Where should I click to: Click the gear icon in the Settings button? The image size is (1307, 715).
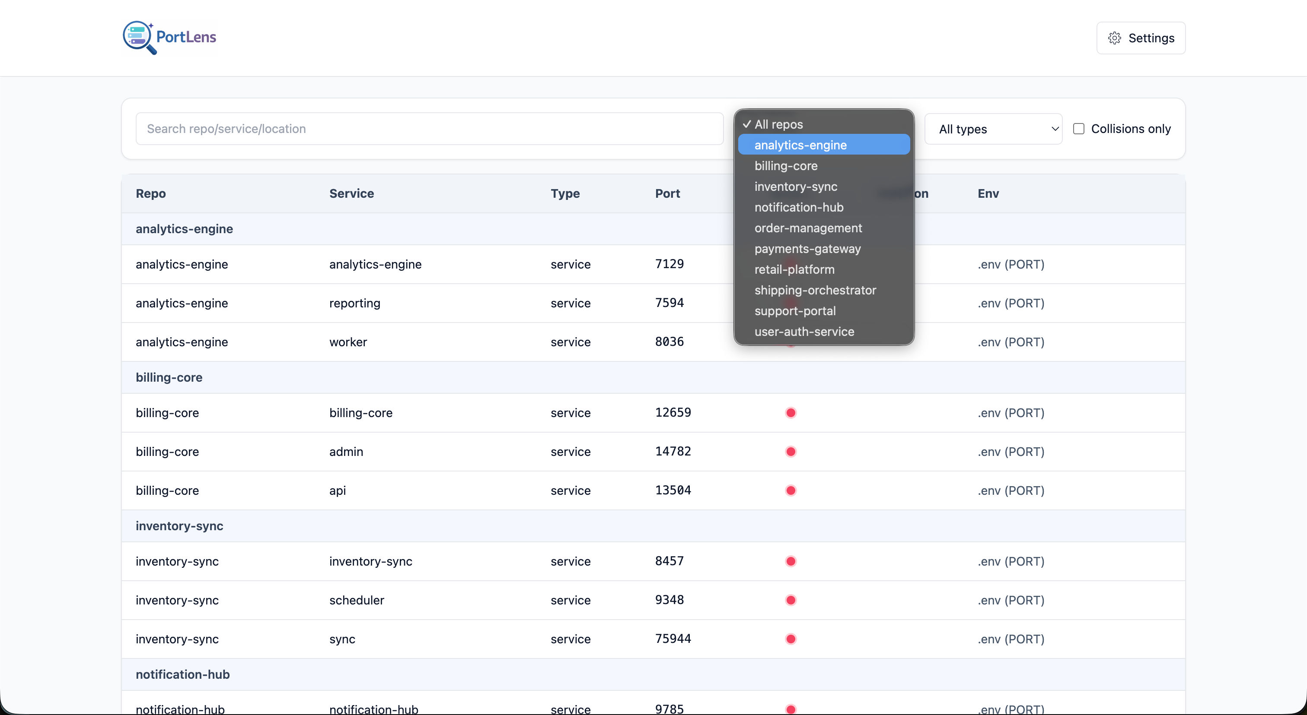click(1114, 38)
